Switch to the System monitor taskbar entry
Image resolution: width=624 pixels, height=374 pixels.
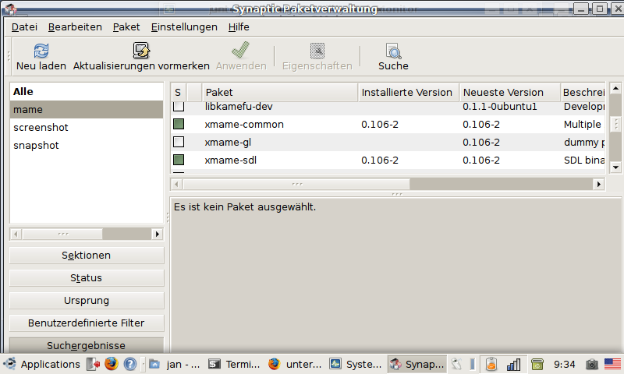point(356,364)
